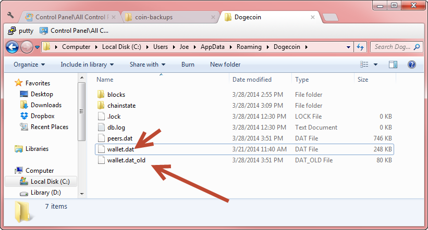428x230 pixels.
Task: Click the search magnifier icon
Action: pos(417,47)
